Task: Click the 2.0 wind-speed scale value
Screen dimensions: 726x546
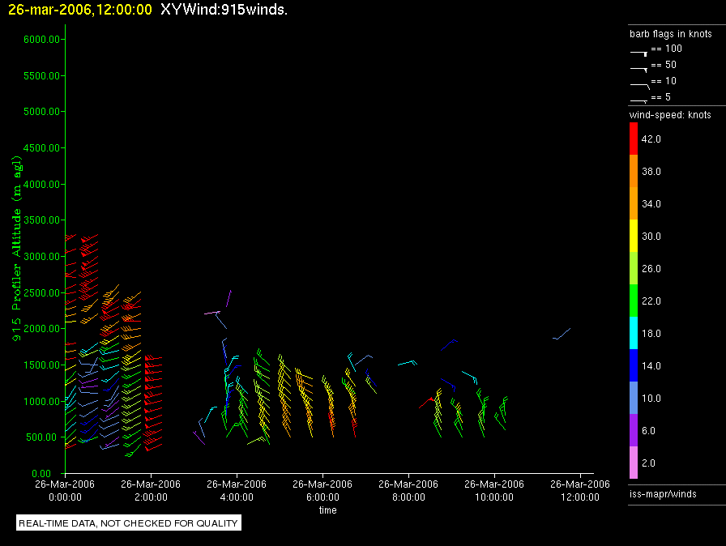Action: pos(648,463)
